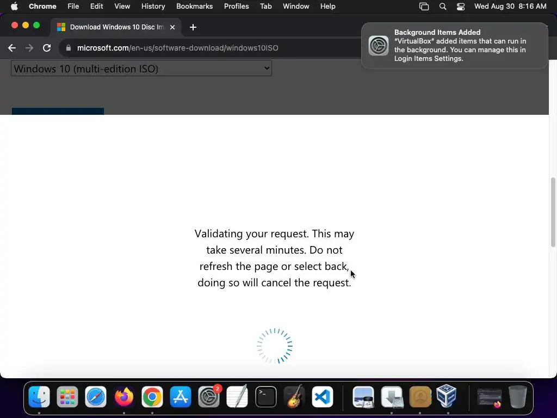
Task: Open System Settings in the Dock
Action: pyautogui.click(x=209, y=397)
